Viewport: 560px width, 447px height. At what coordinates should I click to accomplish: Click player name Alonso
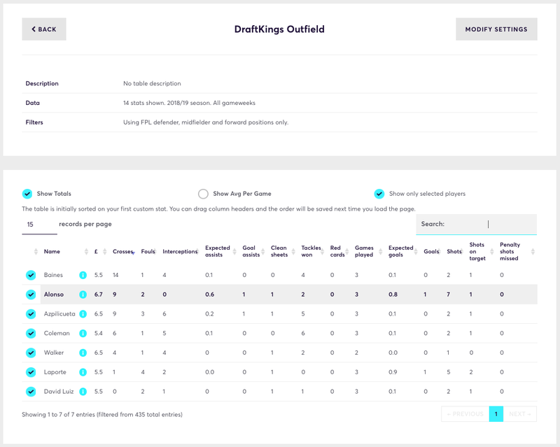click(54, 295)
